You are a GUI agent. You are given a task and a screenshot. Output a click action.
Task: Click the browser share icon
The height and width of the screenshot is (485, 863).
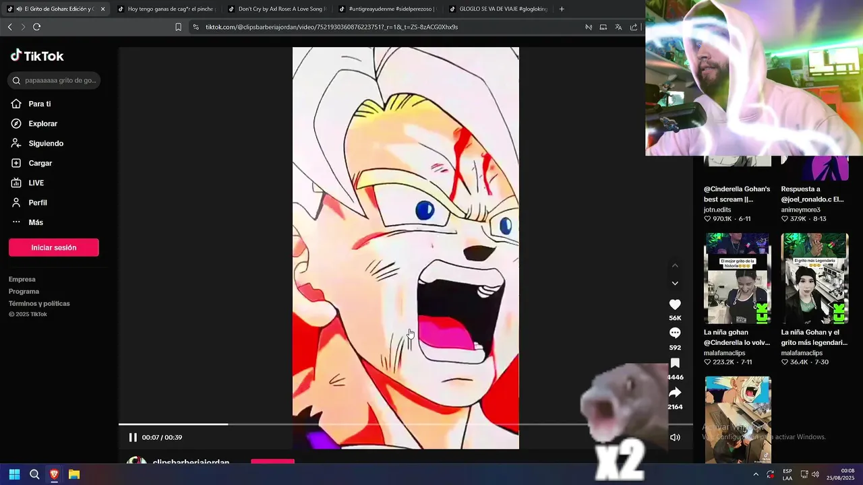click(634, 27)
